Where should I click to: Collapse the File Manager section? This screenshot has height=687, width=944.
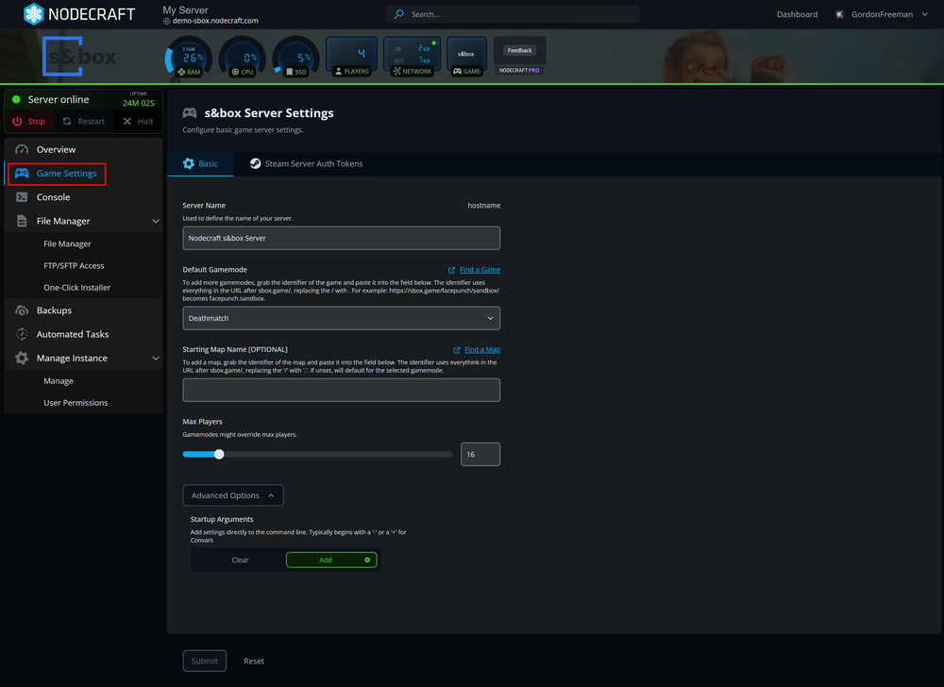tap(156, 220)
